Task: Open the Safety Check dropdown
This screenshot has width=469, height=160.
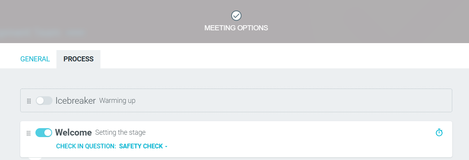Action: pyautogui.click(x=141, y=146)
